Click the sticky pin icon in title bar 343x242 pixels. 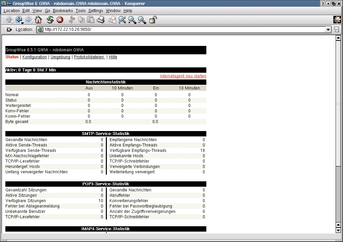click(9, 3)
